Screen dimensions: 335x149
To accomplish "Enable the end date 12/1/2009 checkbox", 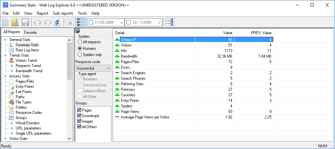I will [x=128, y=22].
